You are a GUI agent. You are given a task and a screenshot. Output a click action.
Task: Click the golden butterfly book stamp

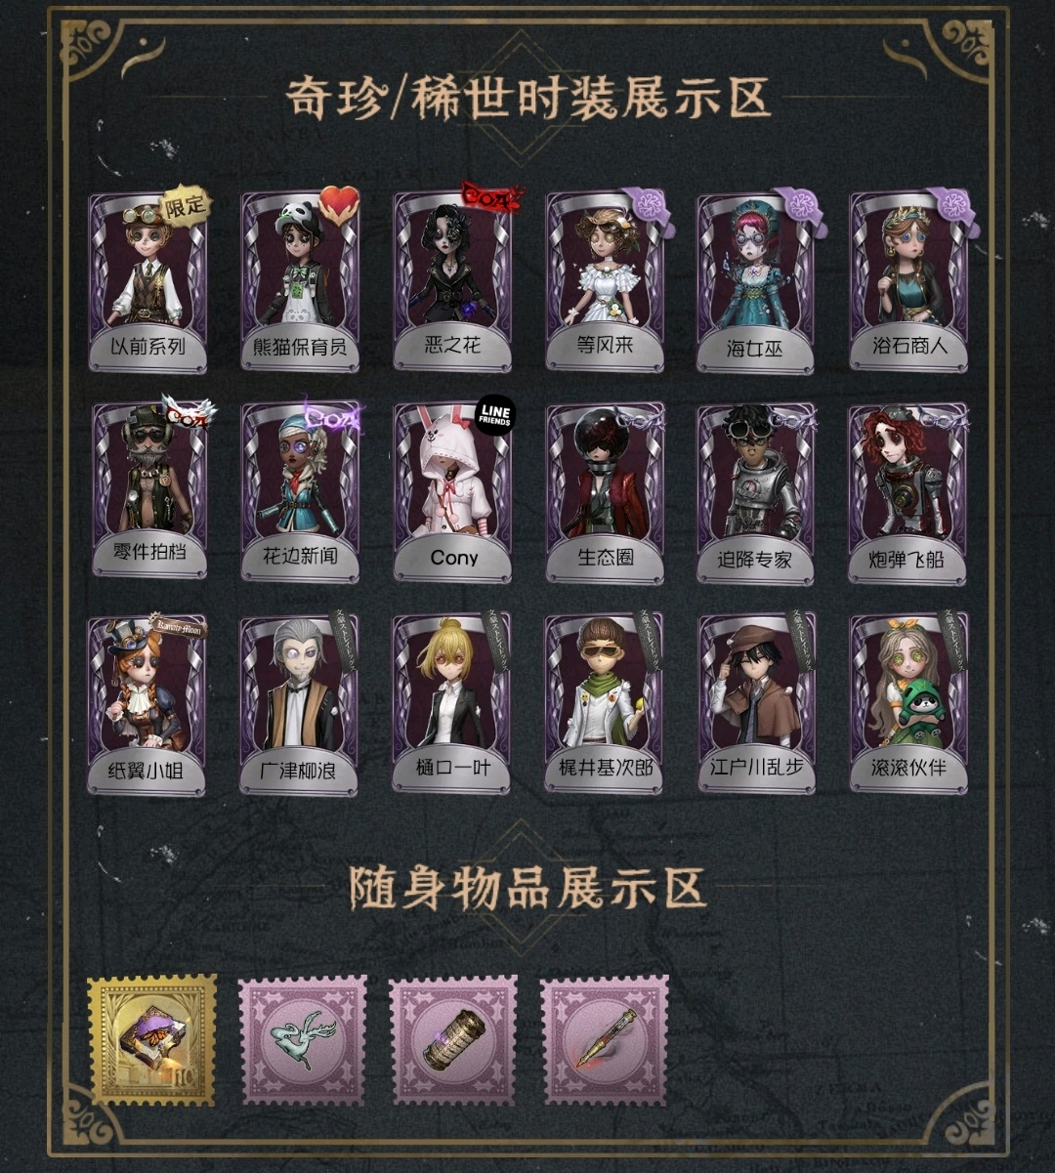[x=151, y=1040]
